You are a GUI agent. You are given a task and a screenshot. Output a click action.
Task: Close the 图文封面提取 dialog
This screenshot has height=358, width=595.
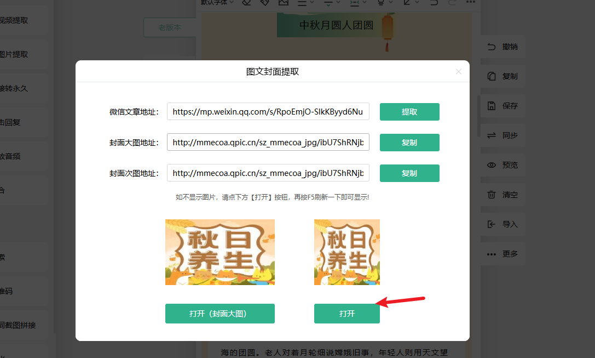pyautogui.click(x=459, y=71)
